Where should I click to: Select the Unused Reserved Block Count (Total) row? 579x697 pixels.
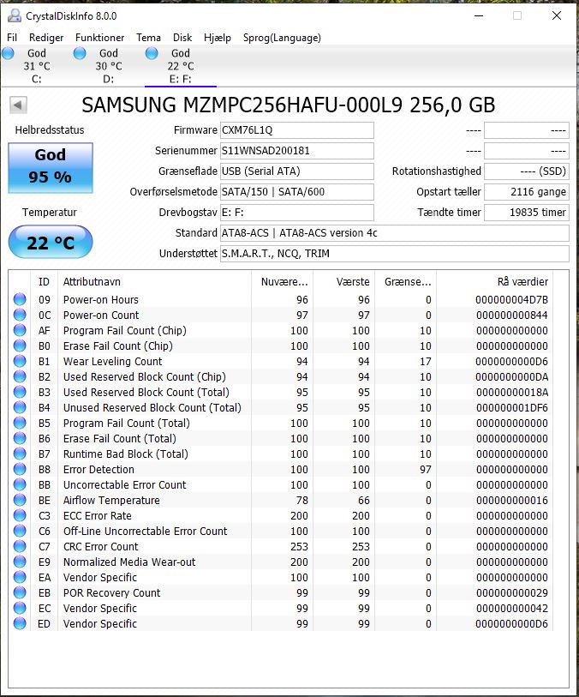pyautogui.click(x=281, y=407)
